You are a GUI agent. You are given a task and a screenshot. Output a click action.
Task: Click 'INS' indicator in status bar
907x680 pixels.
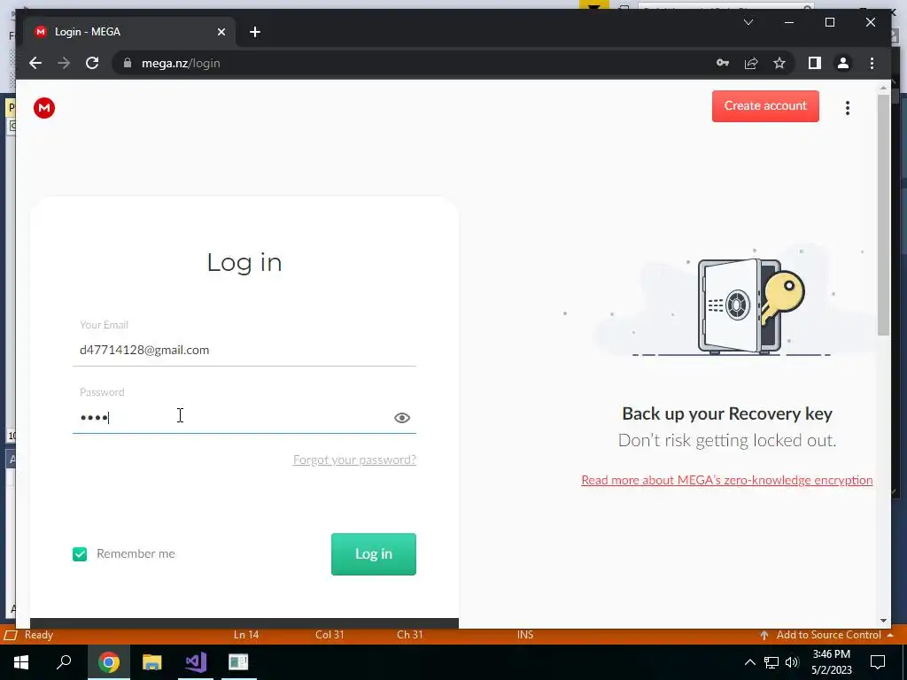coord(525,635)
